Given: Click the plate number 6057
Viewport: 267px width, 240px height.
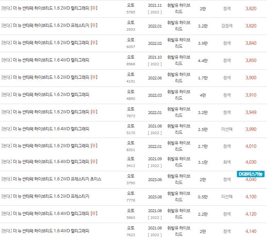Looking at the screenshot, I should pos(131,47).
